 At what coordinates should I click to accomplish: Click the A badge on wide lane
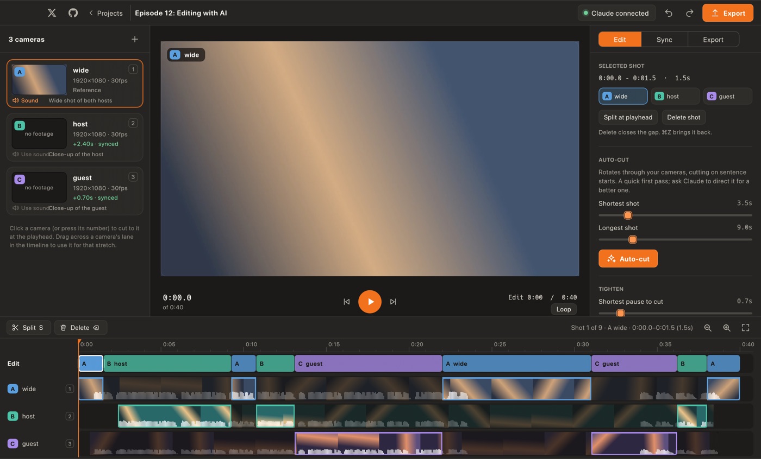(x=13, y=388)
